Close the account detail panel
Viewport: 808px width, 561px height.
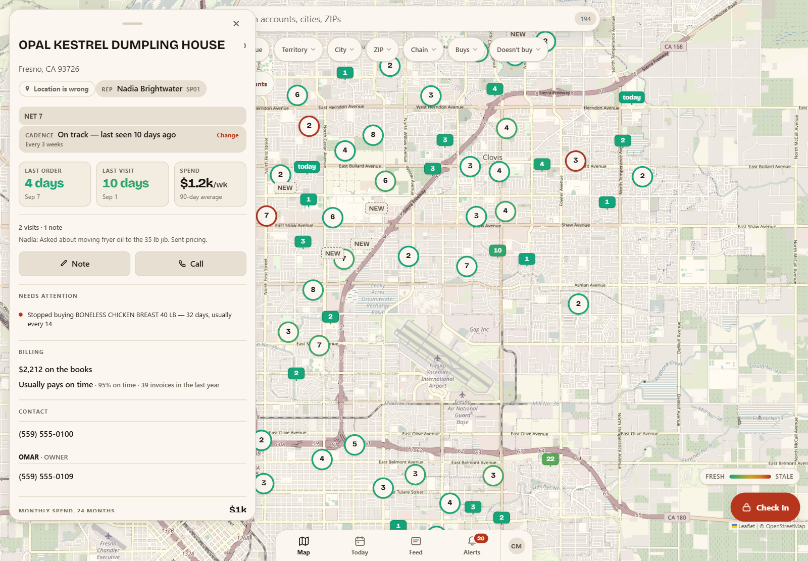(236, 24)
